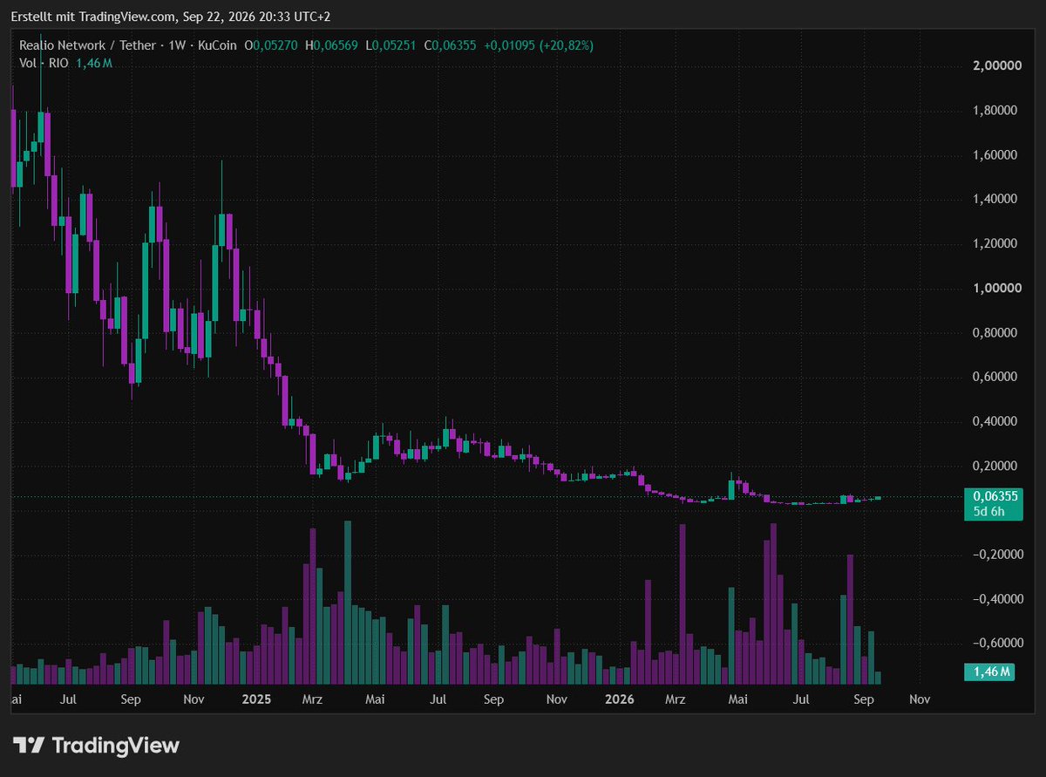Click the high value H0,06569
The image size is (1046, 777).
[x=331, y=45]
